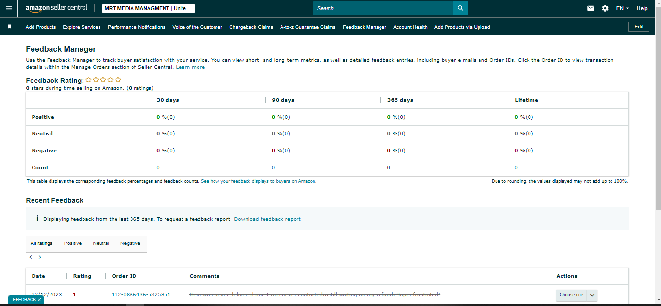The image size is (661, 306).
Task: Click See how your feedback displays link
Action: [x=259, y=181]
